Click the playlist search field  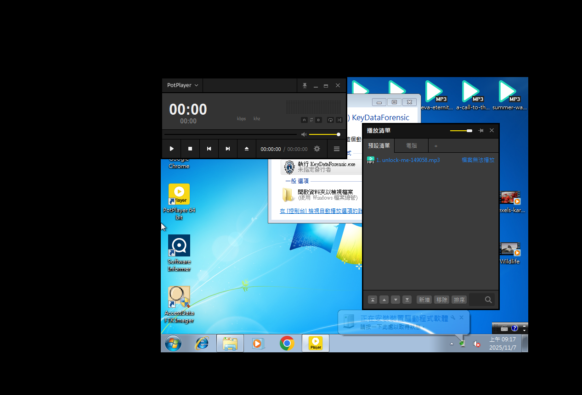pyautogui.click(x=482, y=300)
